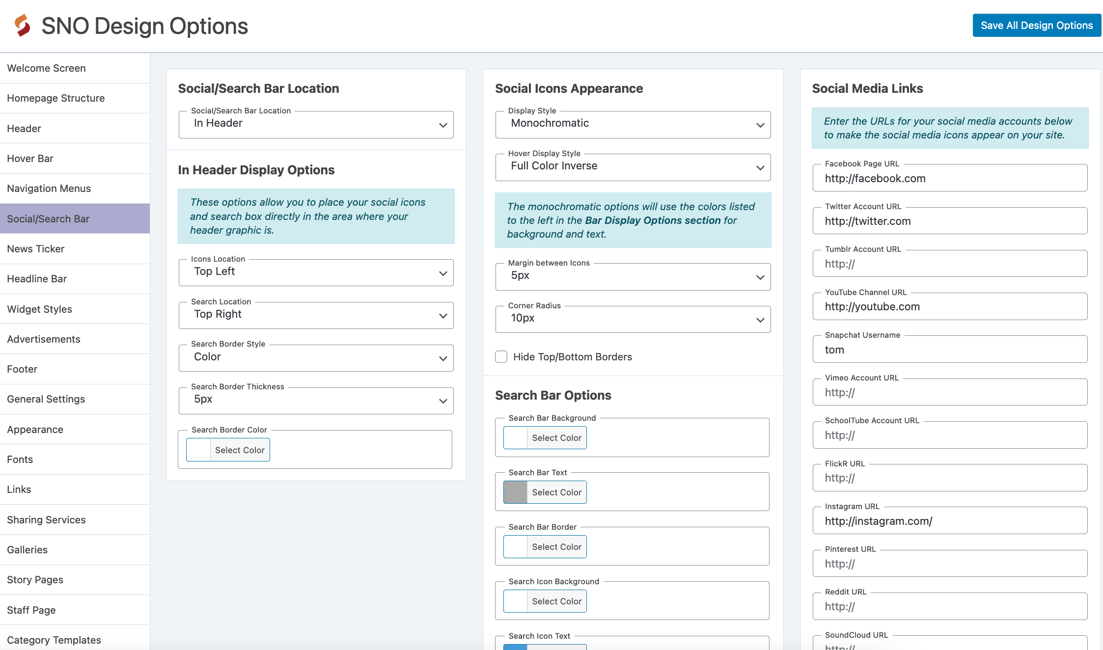Select Hover Bar in sidebar

(75, 159)
